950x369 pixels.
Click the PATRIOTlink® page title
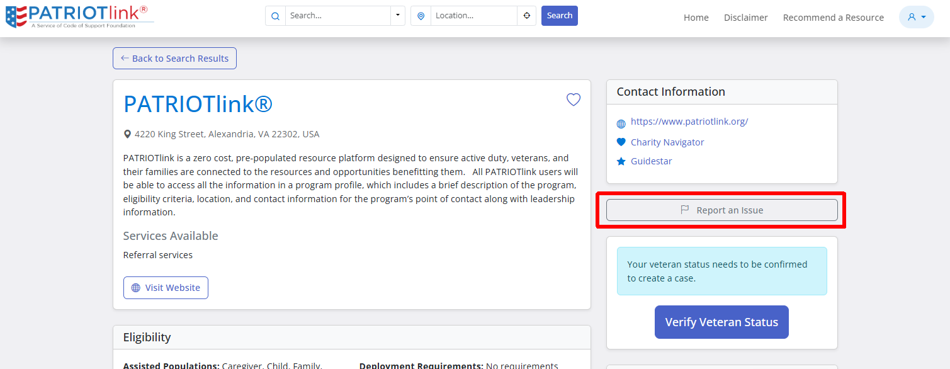pos(198,104)
